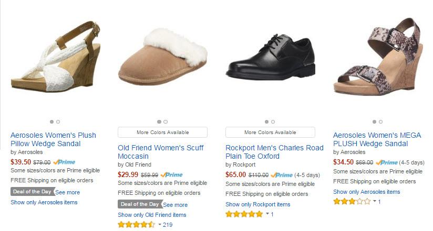Select second image dot for Rockport Oxford
433x231 pixels.
(x=273, y=122)
